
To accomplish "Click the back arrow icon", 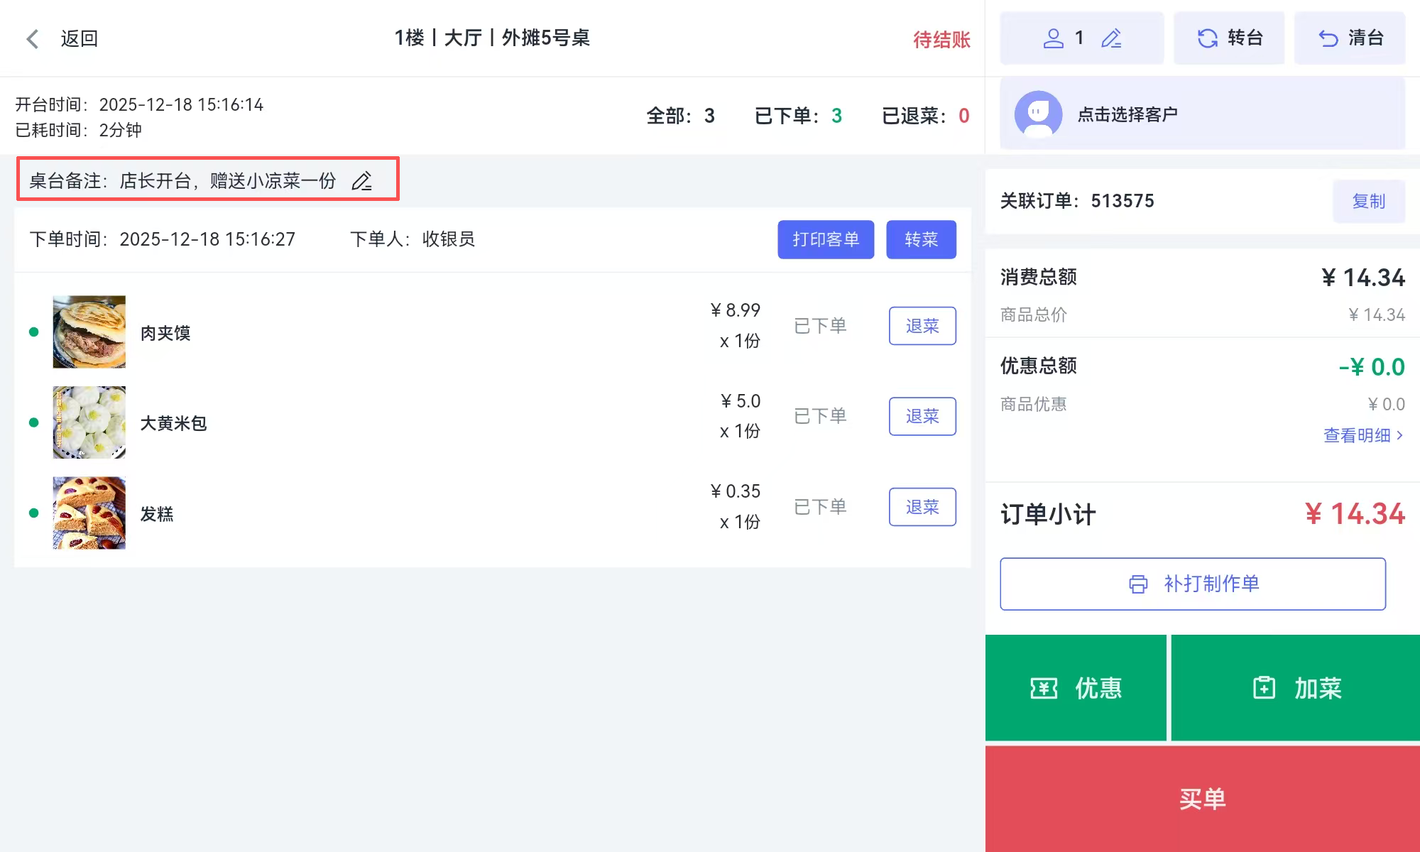I will [33, 38].
